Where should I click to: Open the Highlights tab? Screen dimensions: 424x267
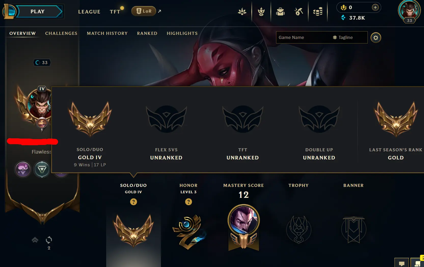coord(182,33)
